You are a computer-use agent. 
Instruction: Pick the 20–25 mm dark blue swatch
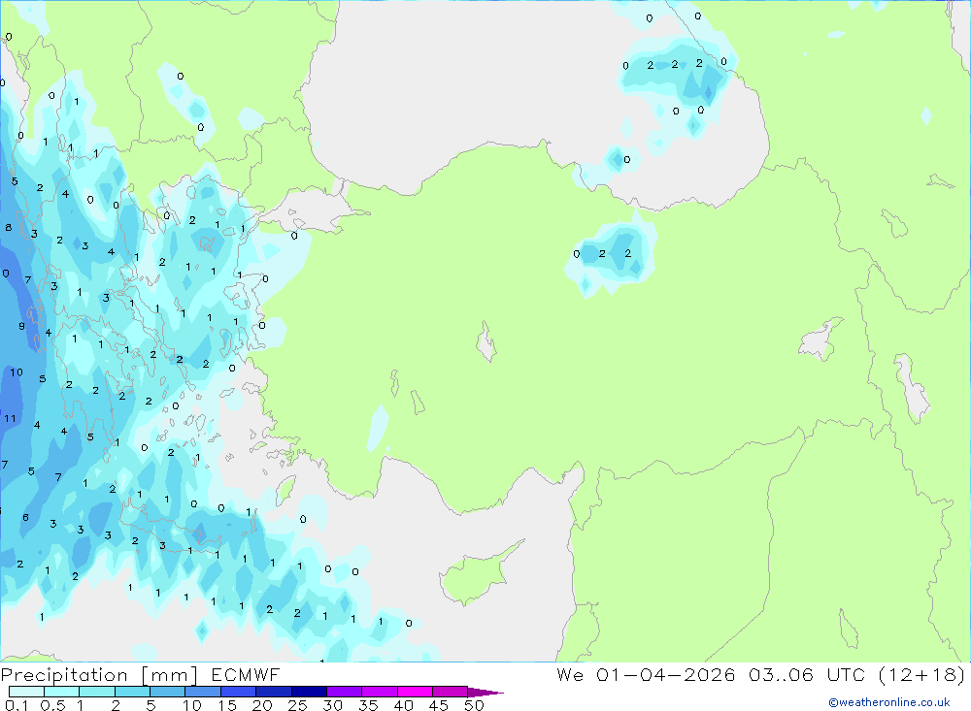click(273, 692)
